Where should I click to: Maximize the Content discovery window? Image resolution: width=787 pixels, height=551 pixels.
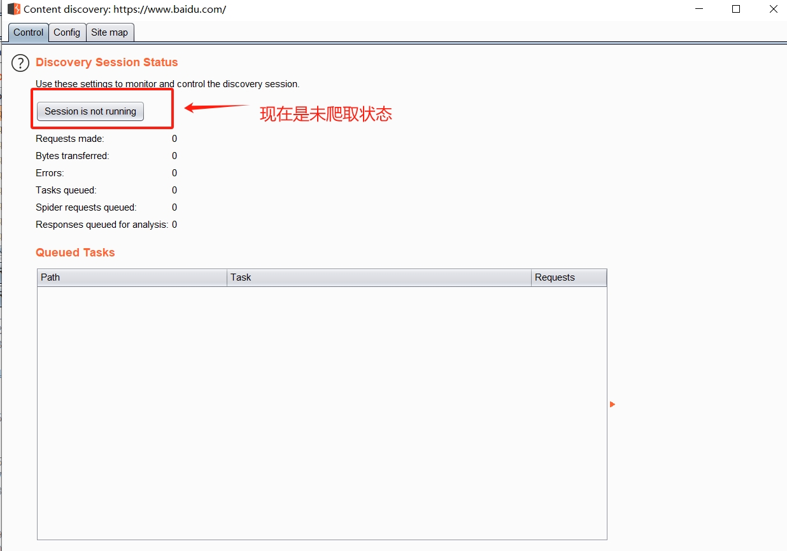[736, 10]
